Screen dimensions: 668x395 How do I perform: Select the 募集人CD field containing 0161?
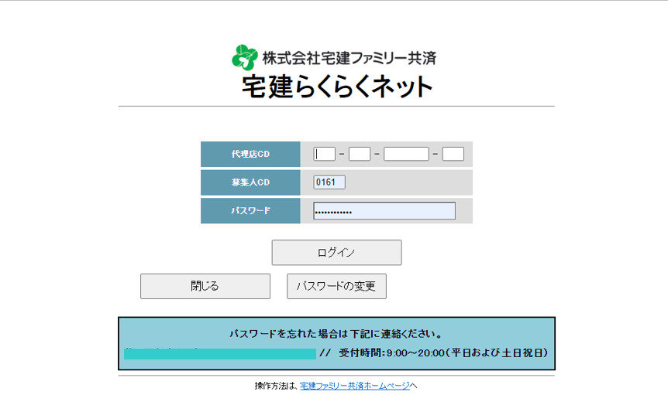click(329, 182)
